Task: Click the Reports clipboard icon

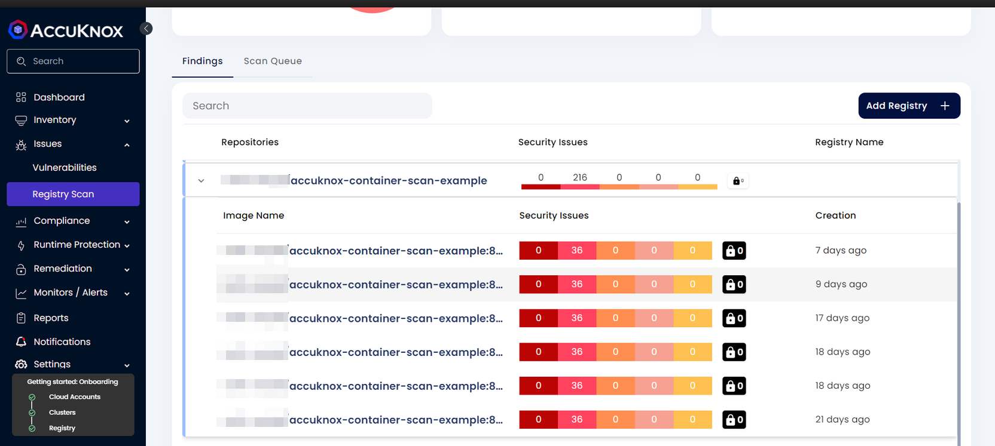Action: (x=21, y=318)
